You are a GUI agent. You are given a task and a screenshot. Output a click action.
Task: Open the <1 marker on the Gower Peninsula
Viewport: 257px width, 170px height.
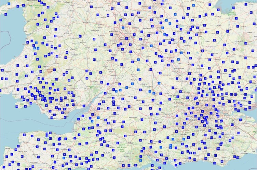click(x=17, y=107)
